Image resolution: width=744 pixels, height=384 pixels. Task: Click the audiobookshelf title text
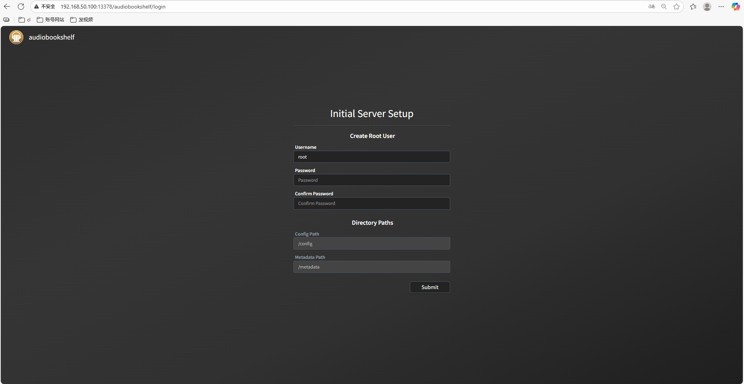point(52,37)
